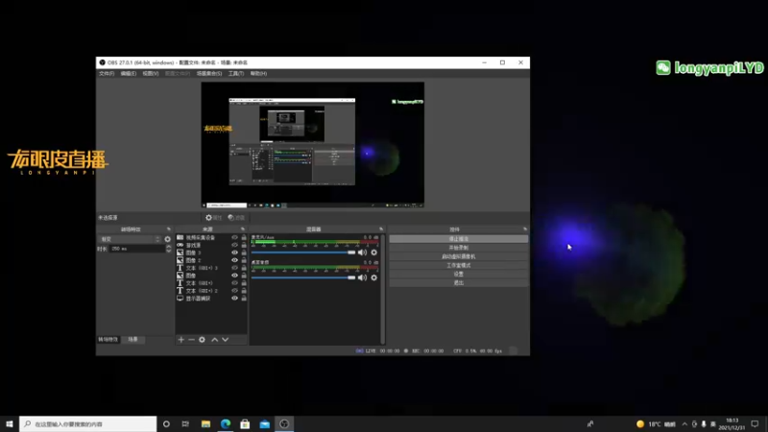Move source up with the up arrow
Image resolution: width=768 pixels, height=432 pixels.
214,340
